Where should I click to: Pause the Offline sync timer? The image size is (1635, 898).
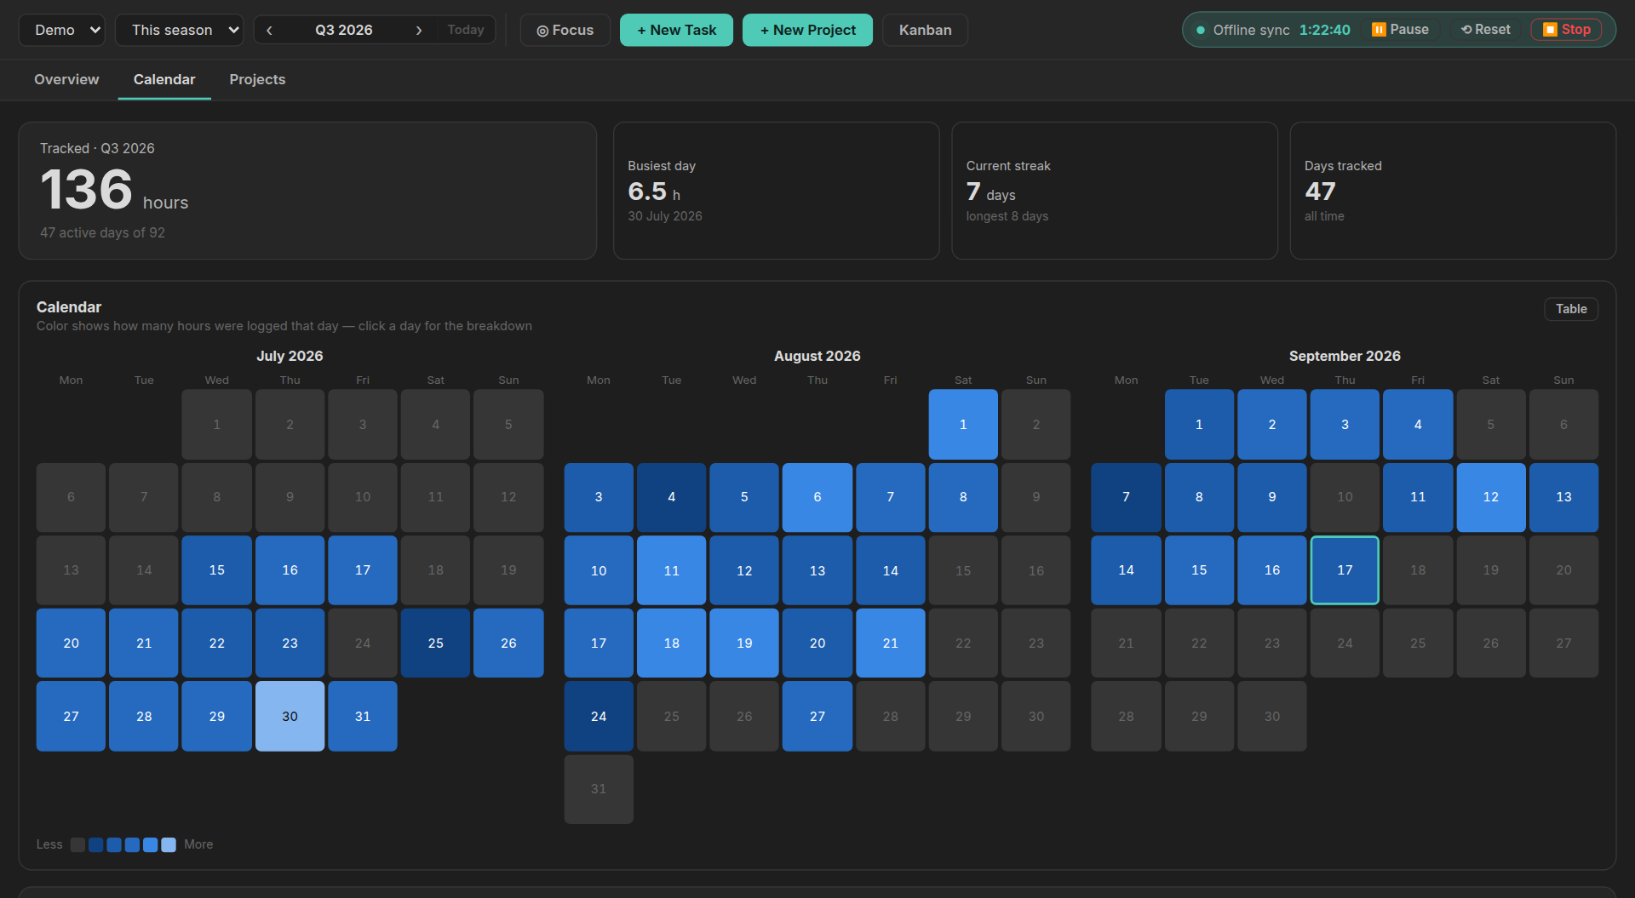pyautogui.click(x=1400, y=30)
